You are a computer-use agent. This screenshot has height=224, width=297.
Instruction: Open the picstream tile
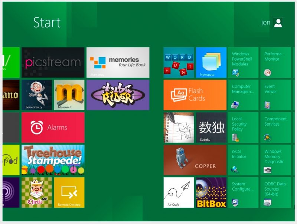tap(52, 62)
